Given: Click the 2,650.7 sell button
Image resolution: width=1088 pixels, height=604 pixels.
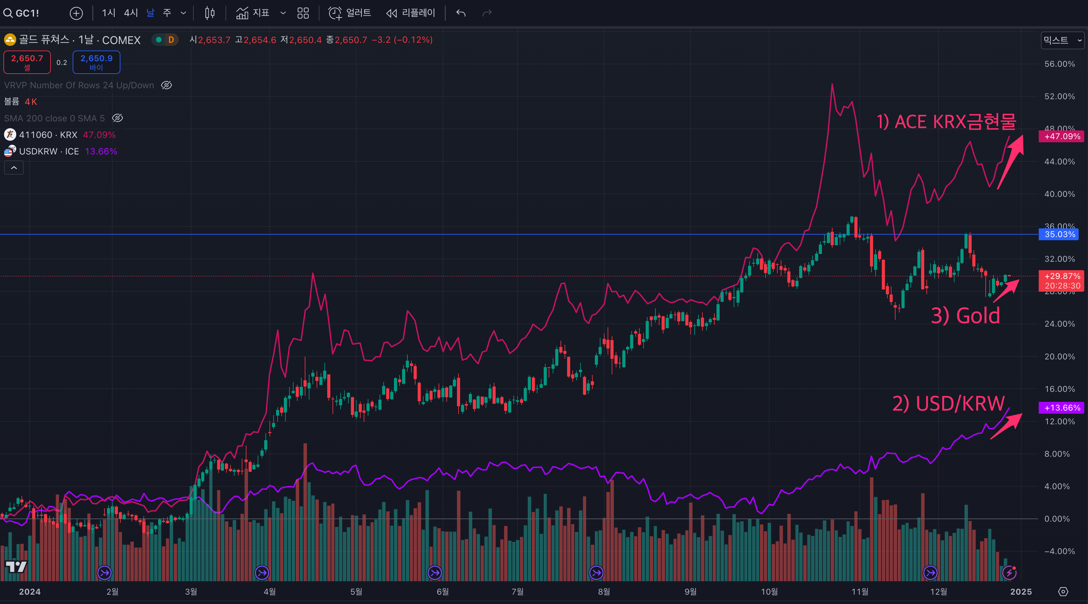Looking at the screenshot, I should point(27,62).
